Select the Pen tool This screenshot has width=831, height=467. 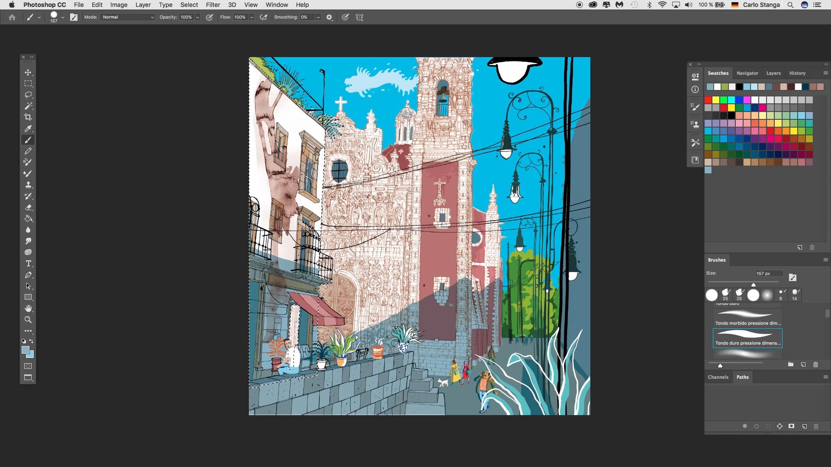(28, 275)
